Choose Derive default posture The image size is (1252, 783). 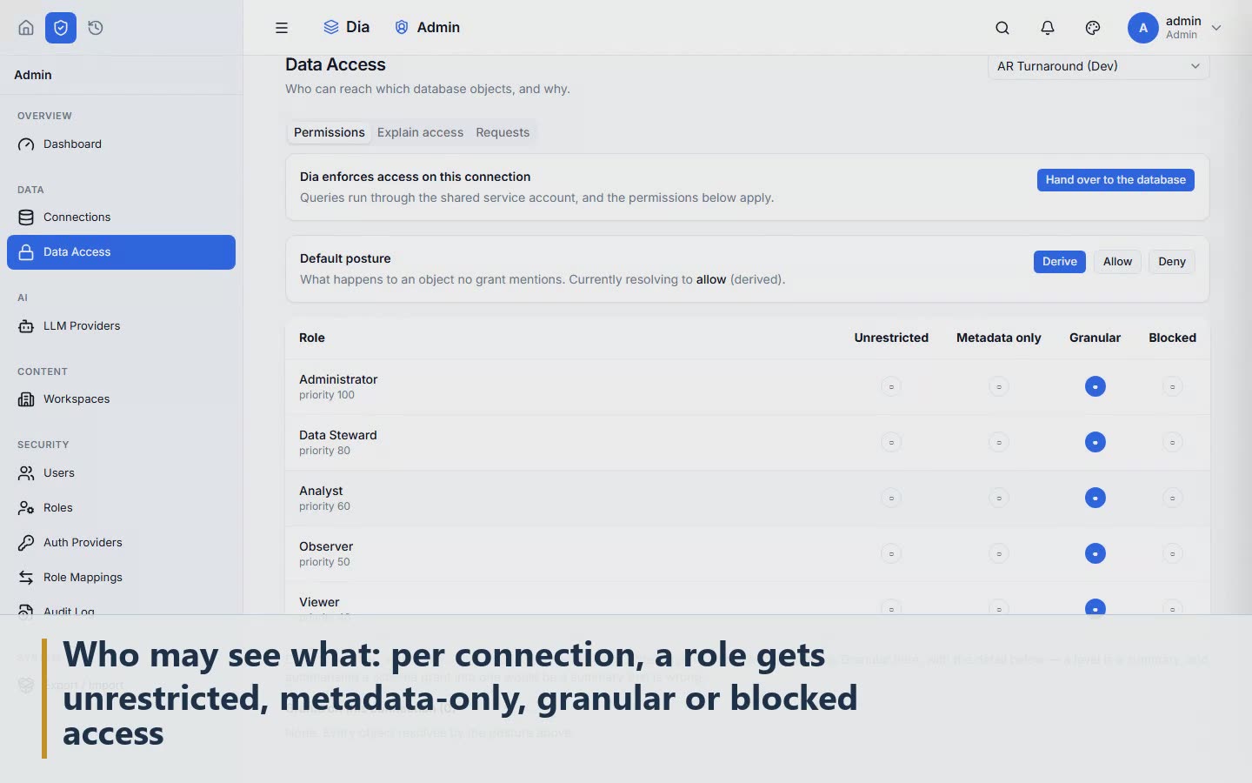click(x=1060, y=262)
